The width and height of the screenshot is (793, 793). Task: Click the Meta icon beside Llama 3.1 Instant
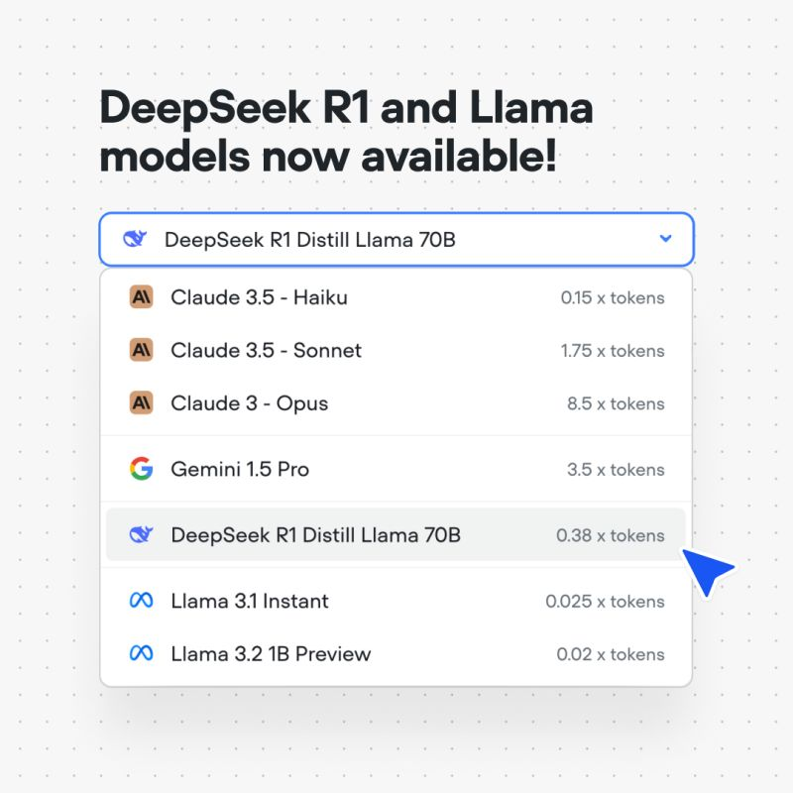140,601
